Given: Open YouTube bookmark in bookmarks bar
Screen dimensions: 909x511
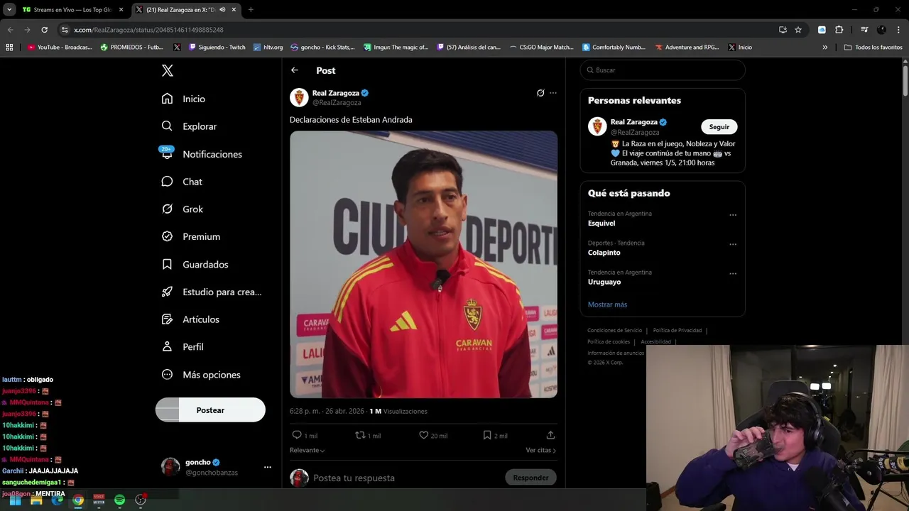Looking at the screenshot, I should pos(60,48).
